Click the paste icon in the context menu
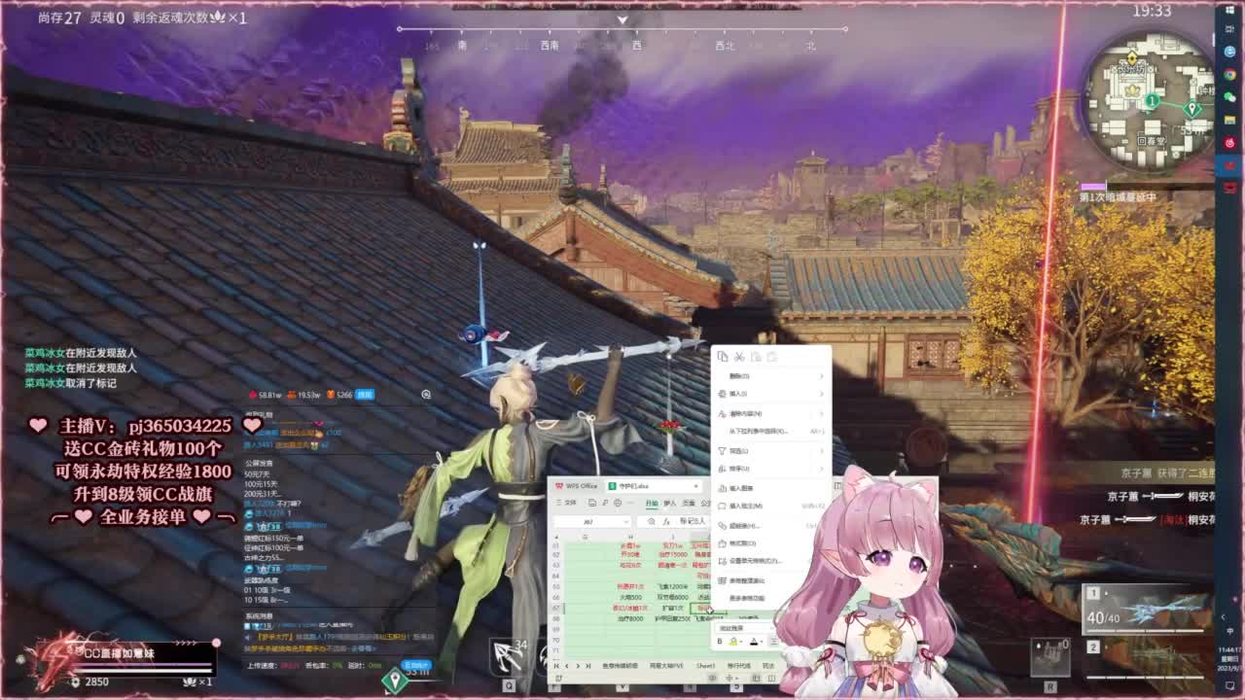 pos(757,358)
